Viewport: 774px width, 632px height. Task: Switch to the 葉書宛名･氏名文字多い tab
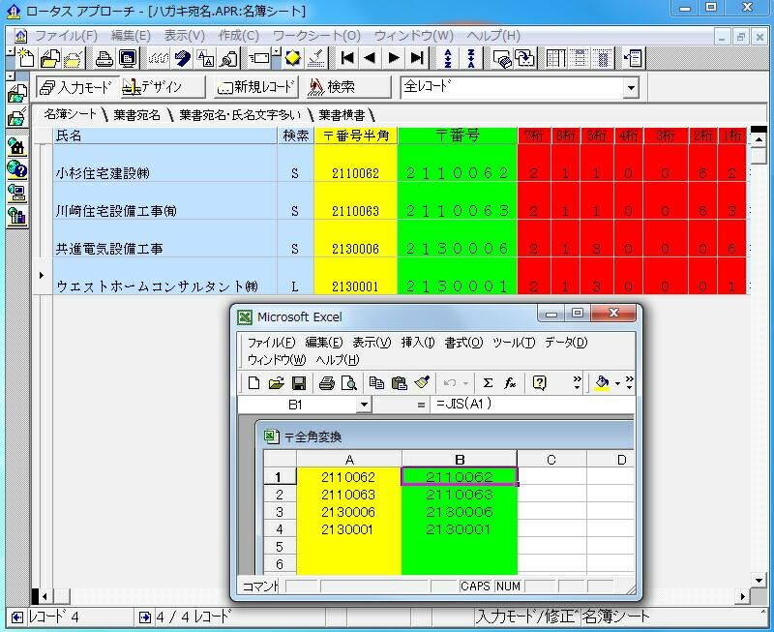(x=239, y=115)
